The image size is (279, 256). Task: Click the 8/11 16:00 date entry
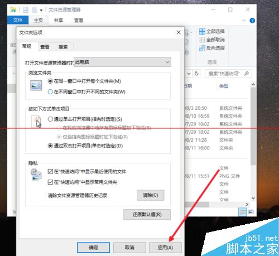coord(197,148)
